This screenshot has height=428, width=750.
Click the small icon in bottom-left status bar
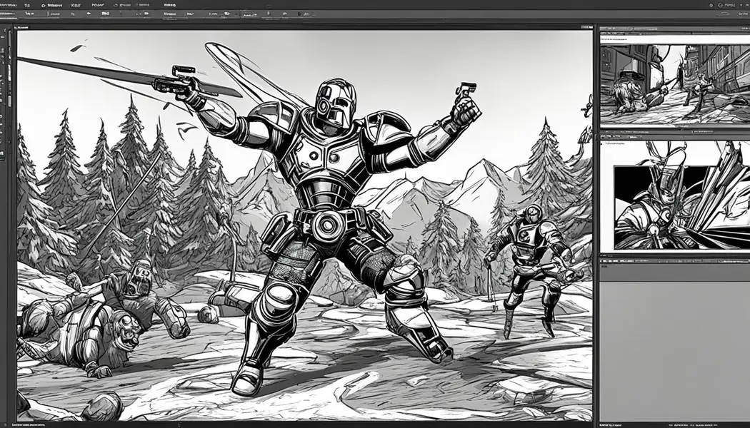click(6, 424)
